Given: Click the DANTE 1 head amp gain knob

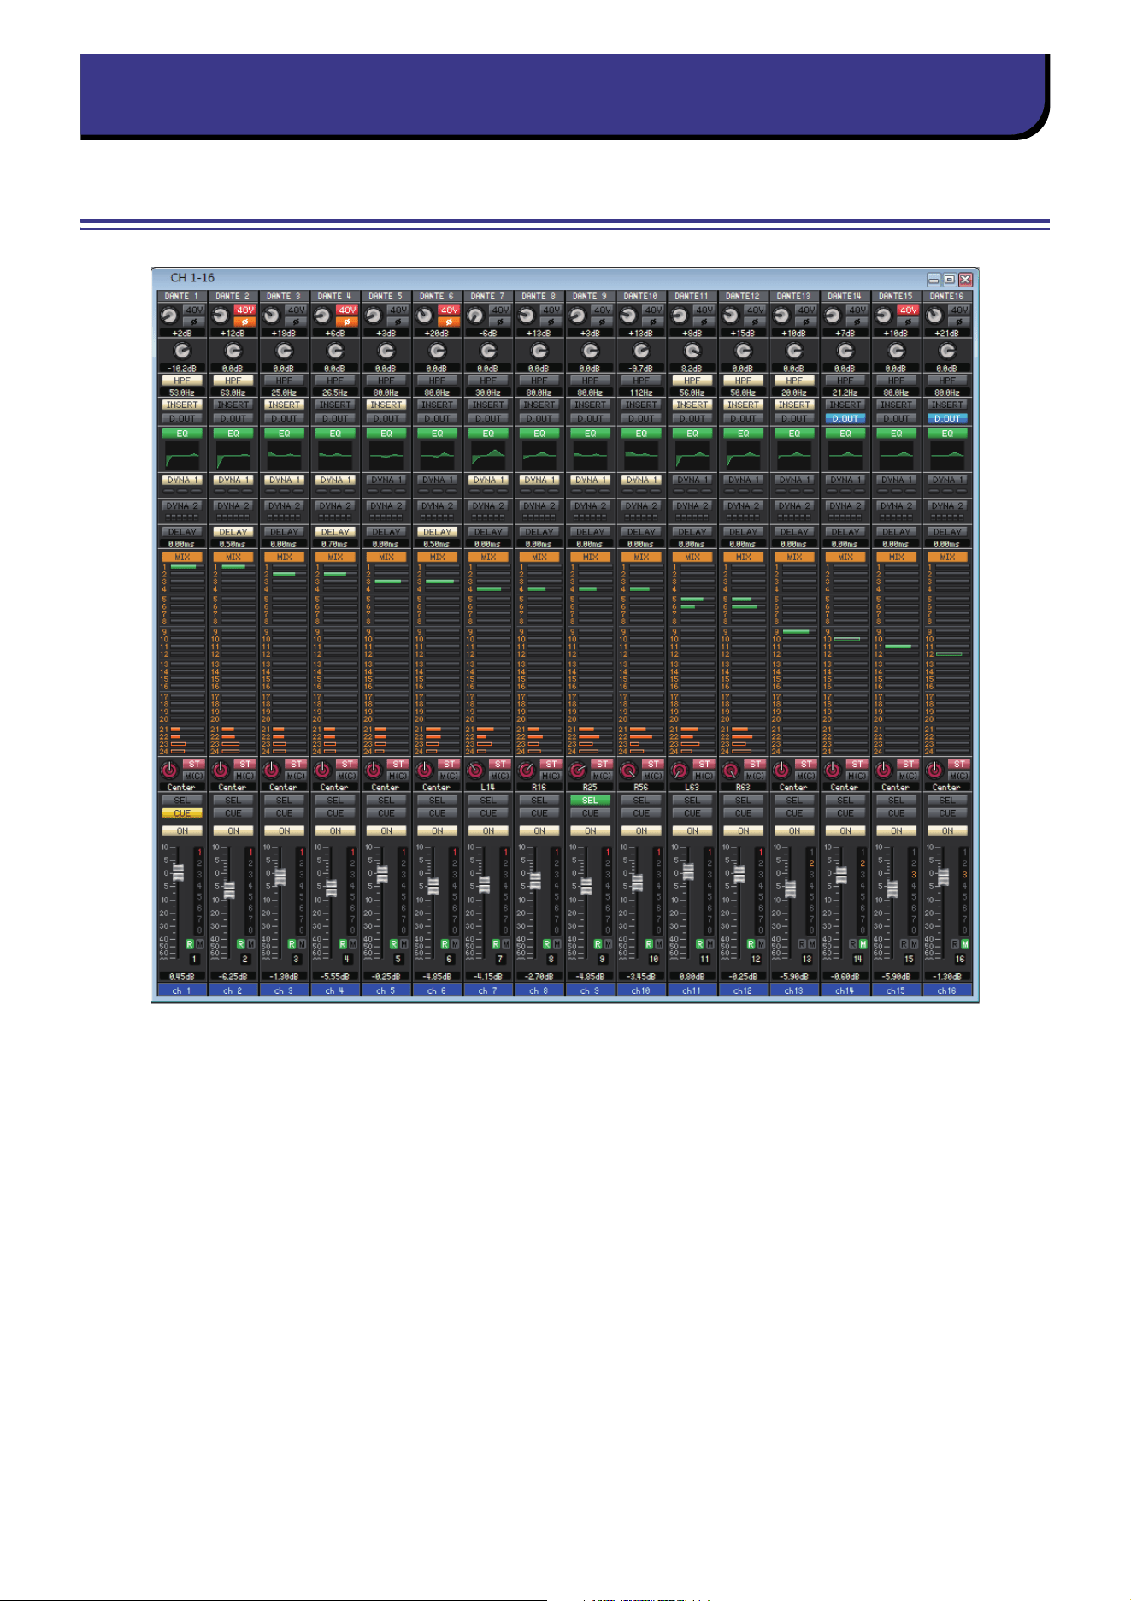Looking at the screenshot, I should pyautogui.click(x=168, y=315).
